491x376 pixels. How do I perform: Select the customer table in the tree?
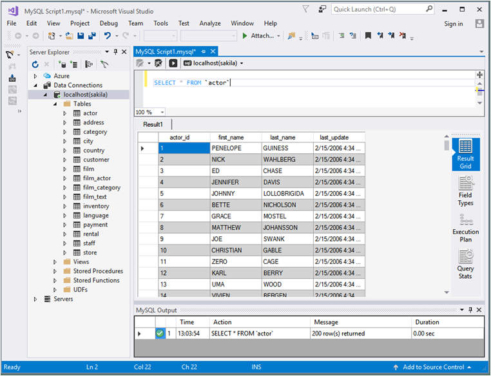pyautogui.click(x=96, y=160)
